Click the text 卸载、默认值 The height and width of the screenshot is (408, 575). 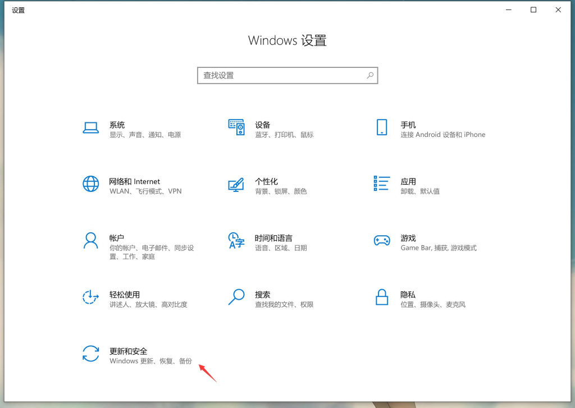coord(420,191)
